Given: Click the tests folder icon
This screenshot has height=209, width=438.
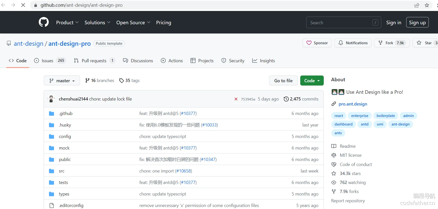Looking at the screenshot, I should point(51,182).
